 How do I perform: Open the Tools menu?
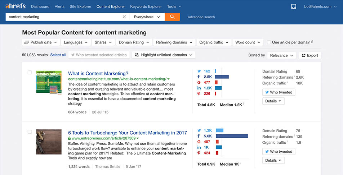(174, 6)
